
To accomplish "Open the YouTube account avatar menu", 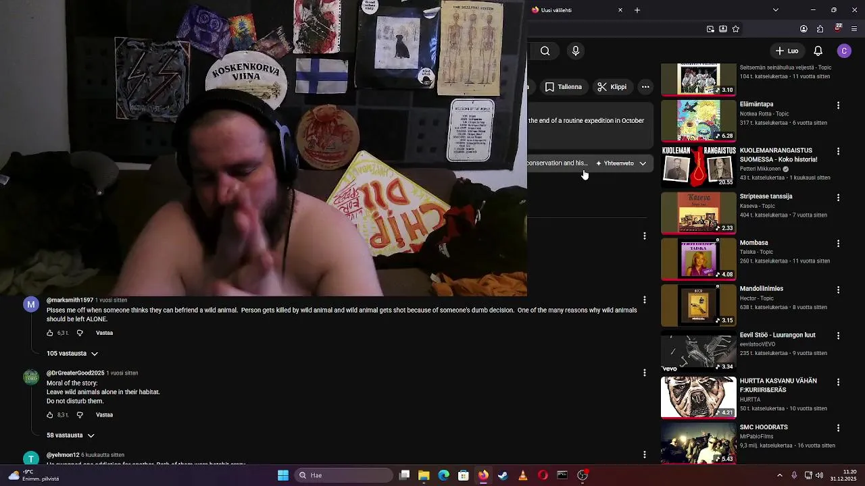I will tap(844, 51).
